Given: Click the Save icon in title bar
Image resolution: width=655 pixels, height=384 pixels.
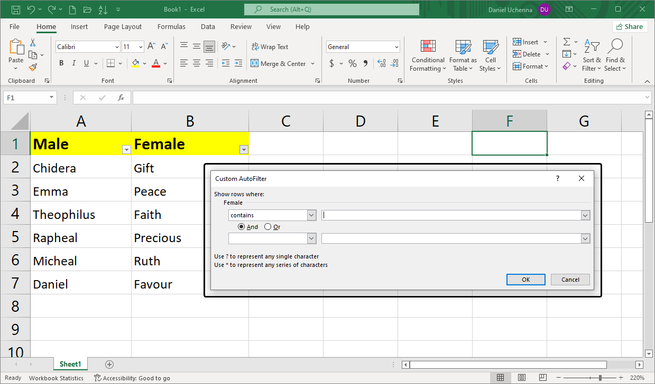Looking at the screenshot, I should 16,9.
